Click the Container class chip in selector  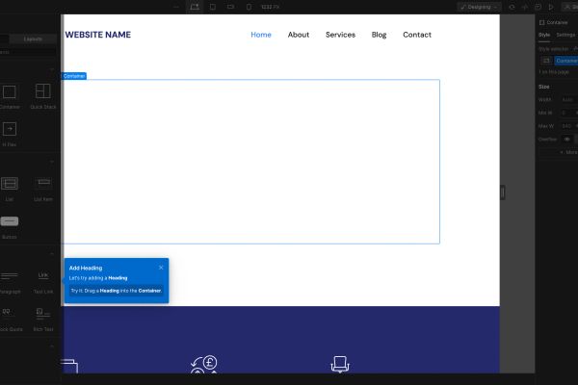[566, 61]
